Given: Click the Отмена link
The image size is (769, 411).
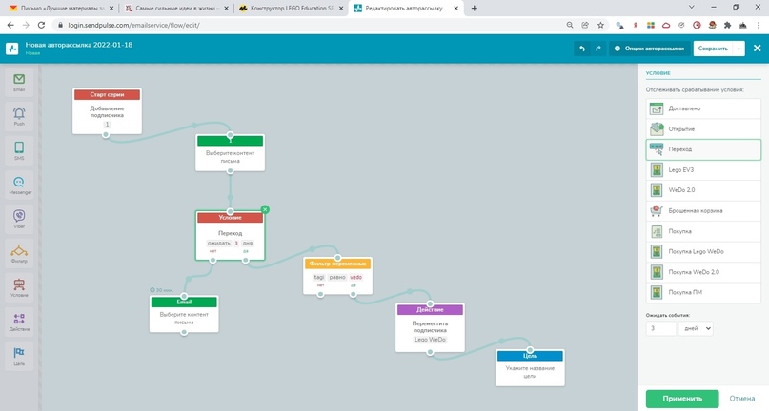Looking at the screenshot, I should click(x=741, y=399).
